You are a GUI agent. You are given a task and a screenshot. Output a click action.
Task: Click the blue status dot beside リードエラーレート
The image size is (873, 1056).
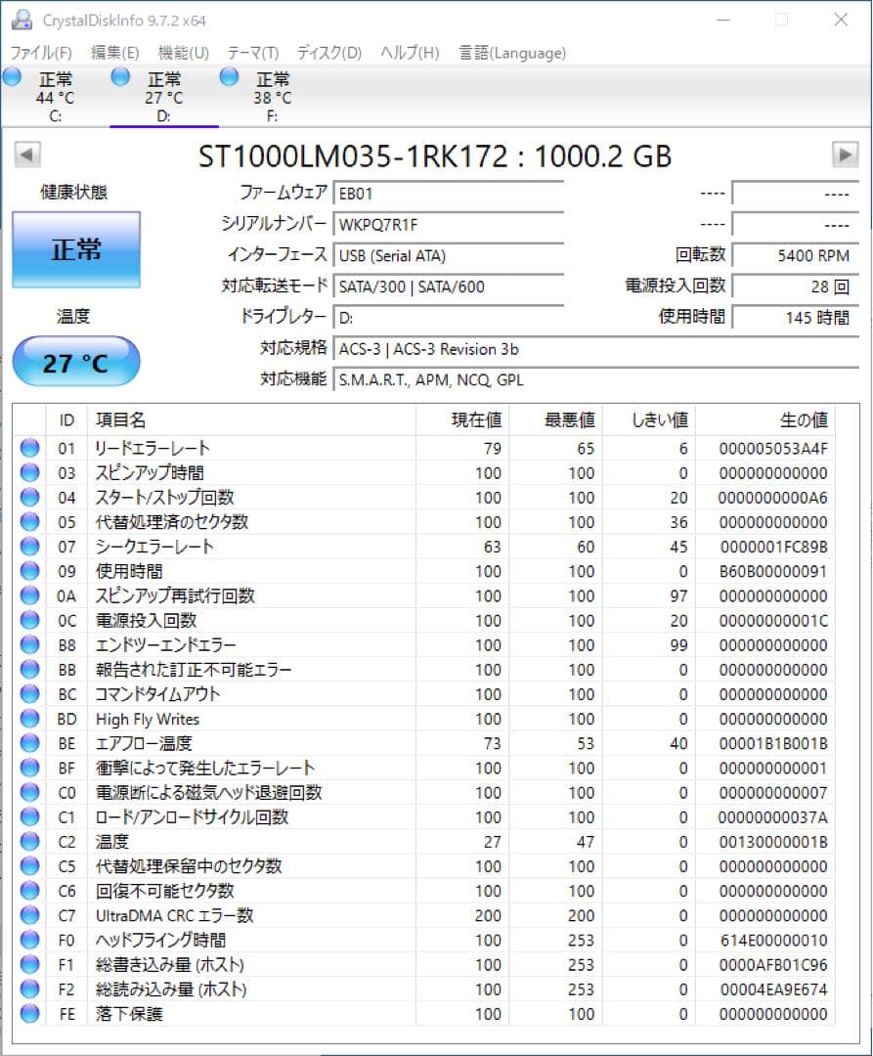[x=29, y=448]
